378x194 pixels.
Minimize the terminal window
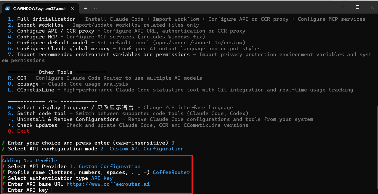tap(343, 7)
